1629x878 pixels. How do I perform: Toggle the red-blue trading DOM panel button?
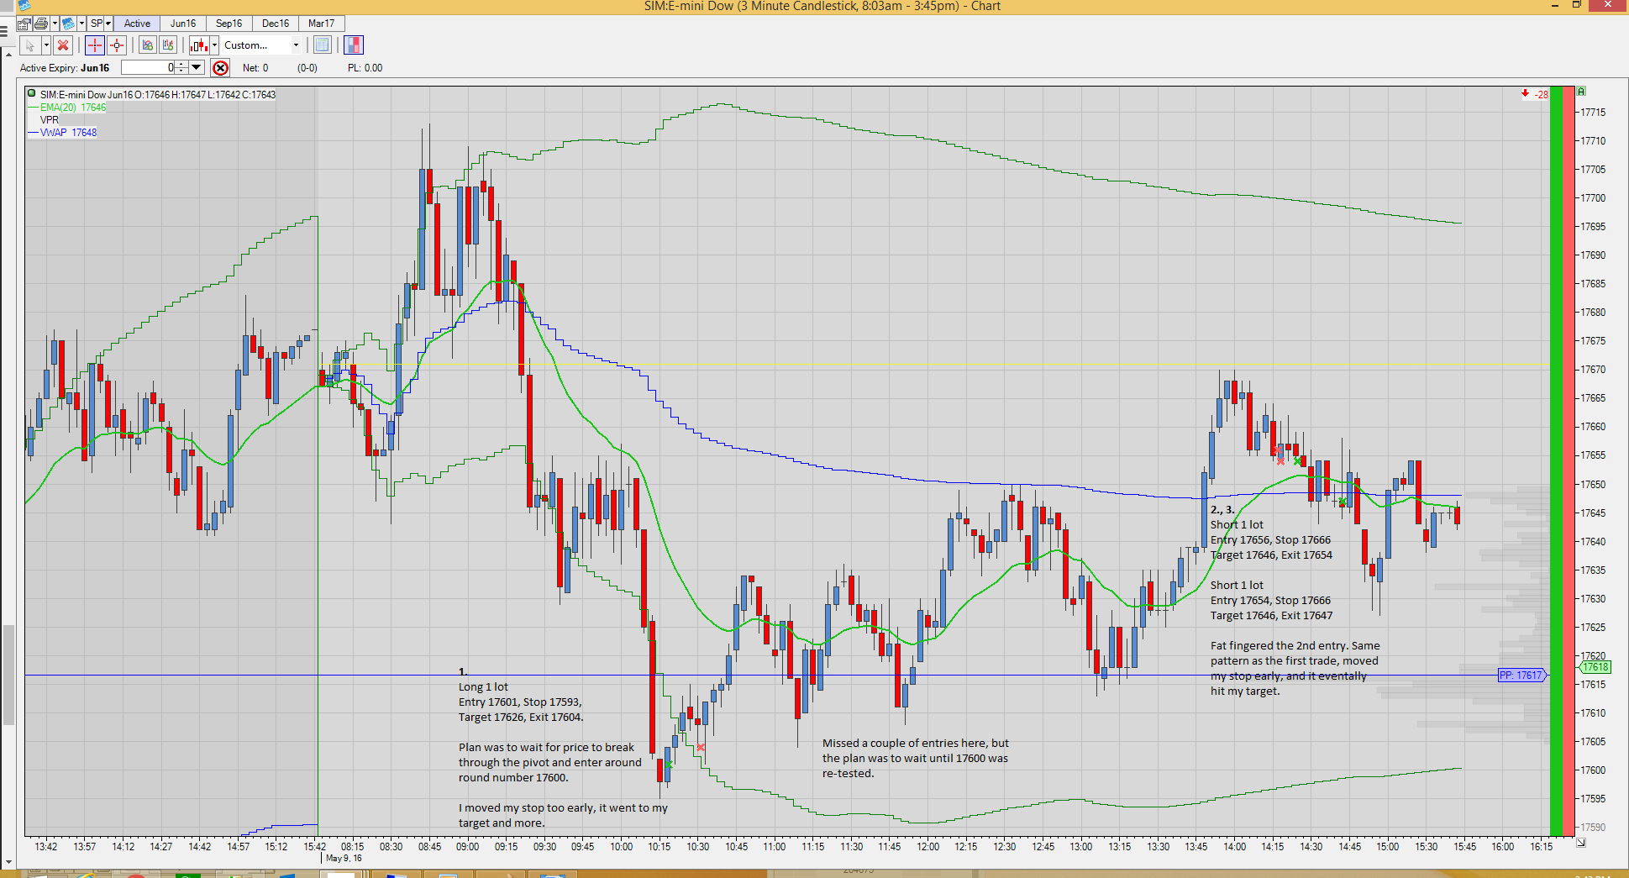354,45
